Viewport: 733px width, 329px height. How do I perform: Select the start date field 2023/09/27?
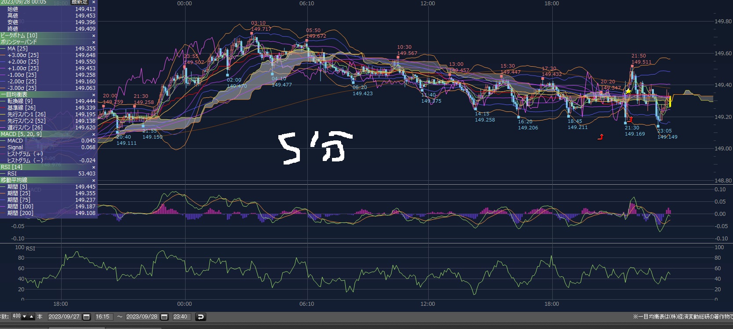[x=64, y=317]
